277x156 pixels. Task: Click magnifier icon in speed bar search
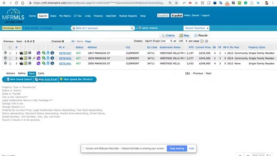pos(132,28)
